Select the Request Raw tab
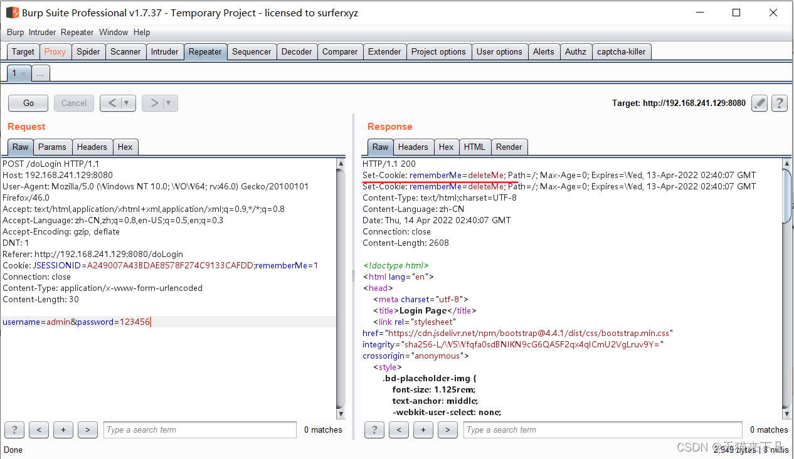Screen dimensions: 794x459 21,147
